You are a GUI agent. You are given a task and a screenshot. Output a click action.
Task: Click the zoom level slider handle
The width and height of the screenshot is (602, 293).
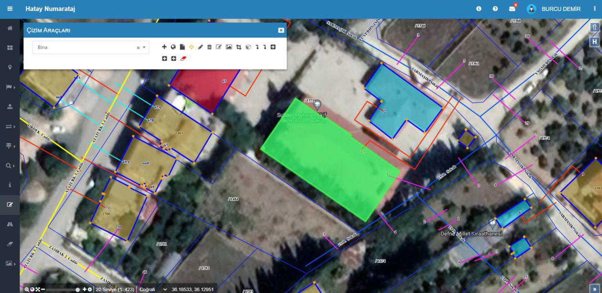(78, 290)
